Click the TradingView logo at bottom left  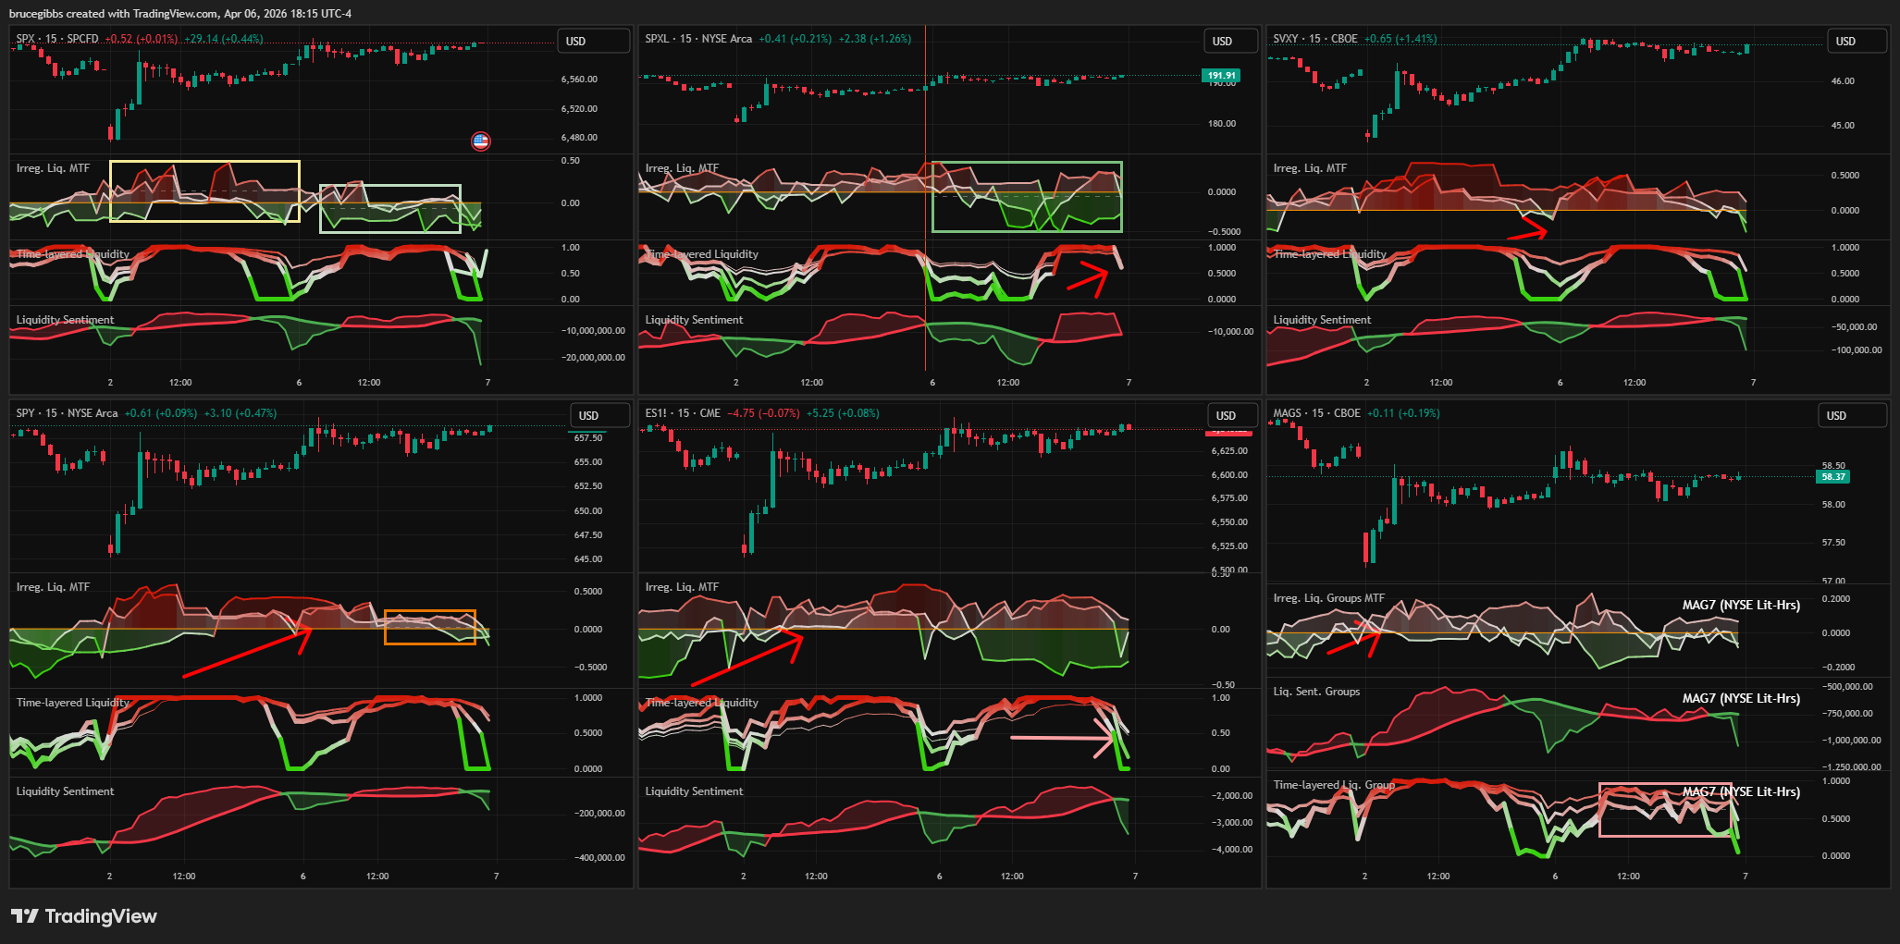tap(83, 916)
